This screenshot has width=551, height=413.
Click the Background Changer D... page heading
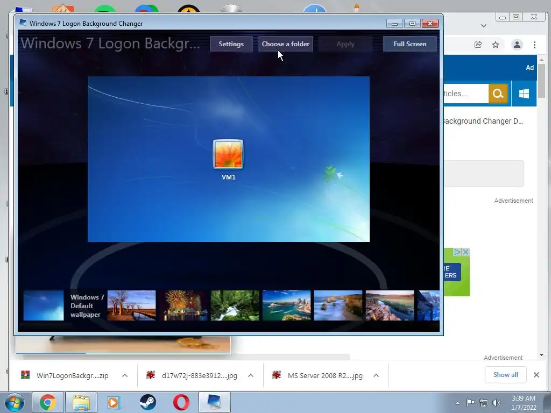coord(484,121)
